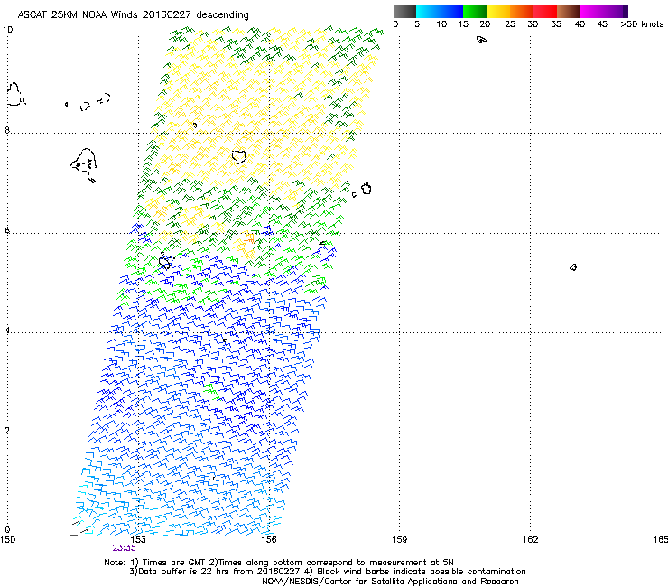Viewport: 668px width, 587px height.
Task: Click the cyan-blue 5-15 knots legend swatch
Action: tap(440, 11)
